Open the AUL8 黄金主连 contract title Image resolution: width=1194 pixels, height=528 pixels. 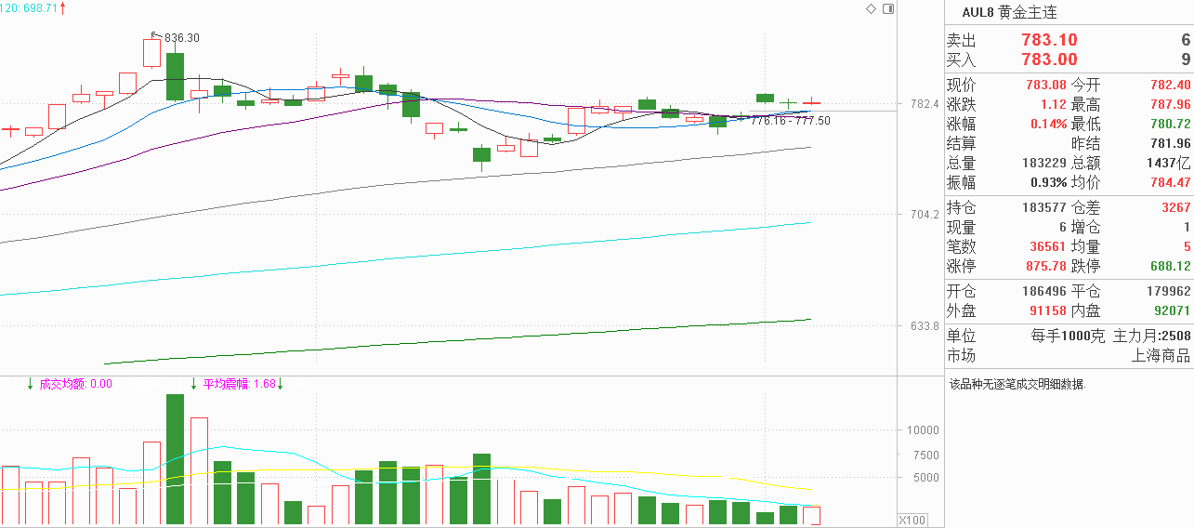click(1009, 12)
